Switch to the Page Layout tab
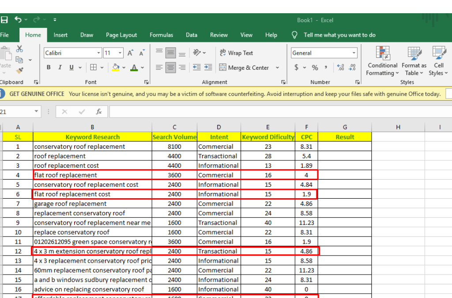This screenshot has width=452, height=298. (x=121, y=35)
